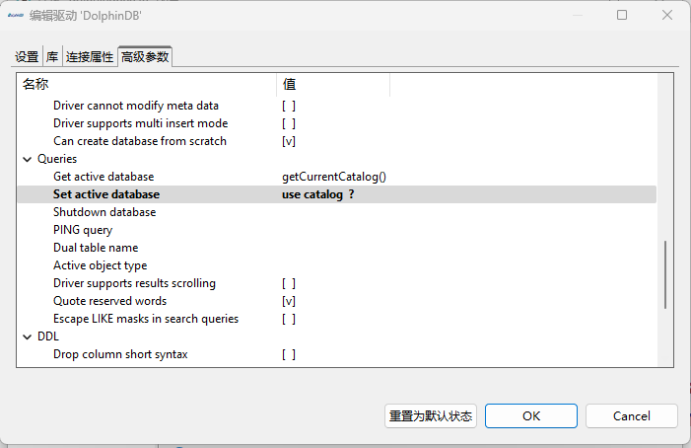Toggle Driver cannot modify meta data checkbox

289,106
